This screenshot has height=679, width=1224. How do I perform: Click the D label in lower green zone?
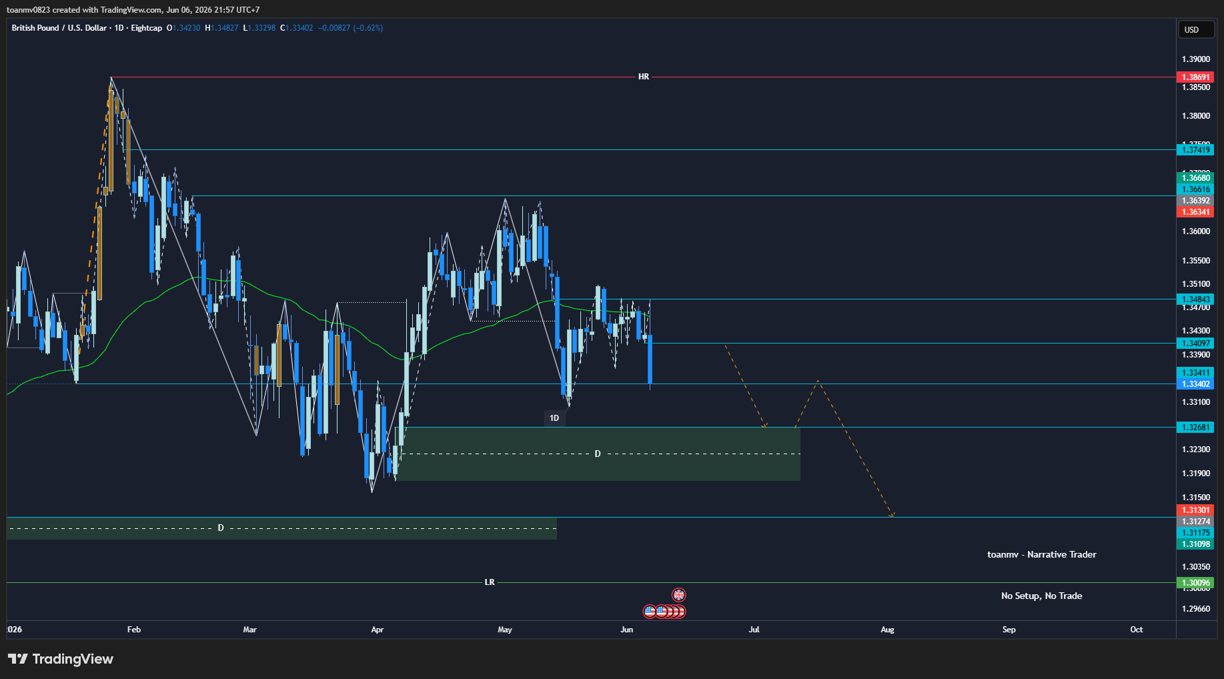pos(221,528)
